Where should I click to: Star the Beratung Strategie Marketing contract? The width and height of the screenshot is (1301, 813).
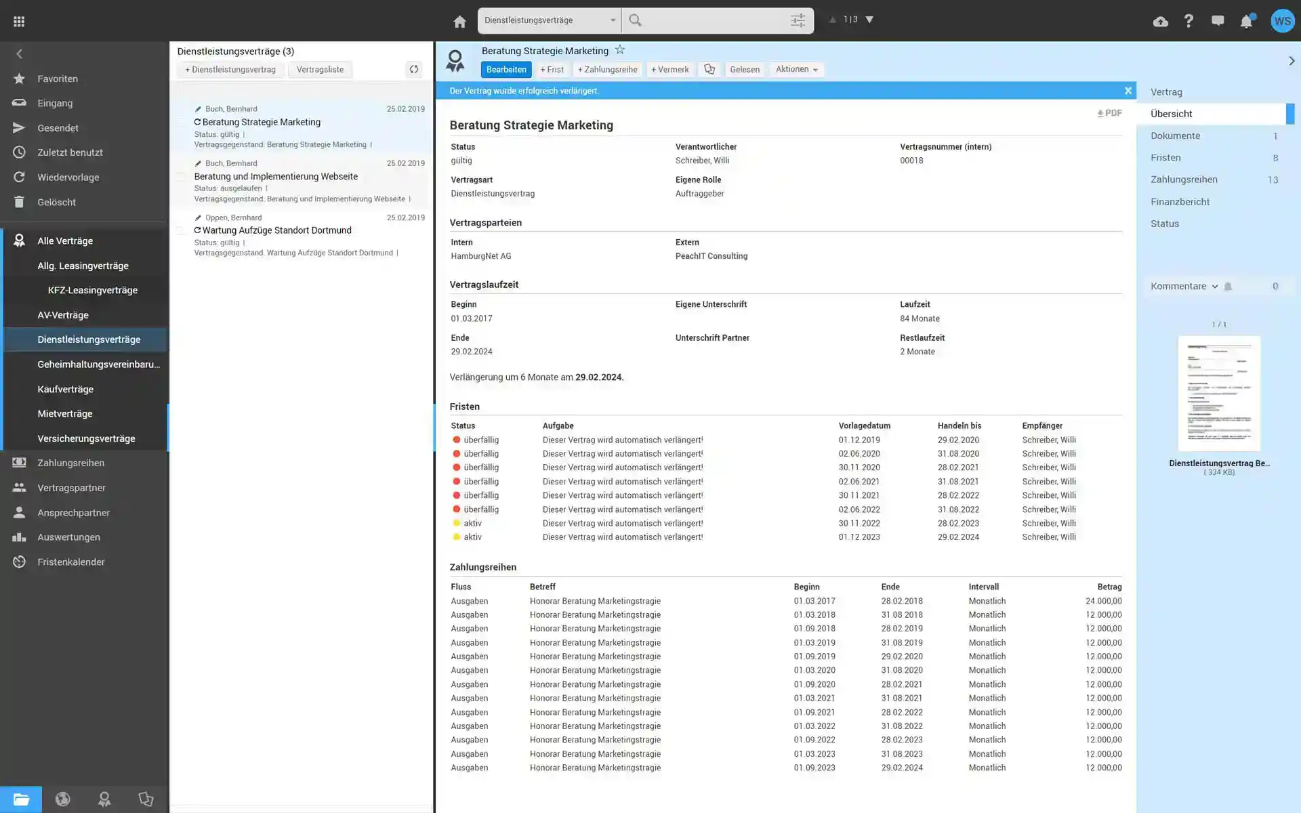619,50
